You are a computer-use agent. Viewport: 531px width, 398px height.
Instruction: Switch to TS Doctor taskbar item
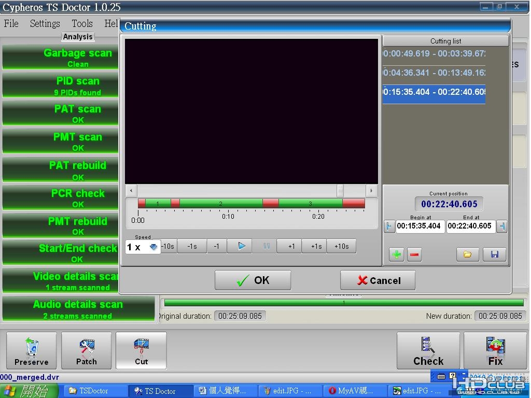160,391
